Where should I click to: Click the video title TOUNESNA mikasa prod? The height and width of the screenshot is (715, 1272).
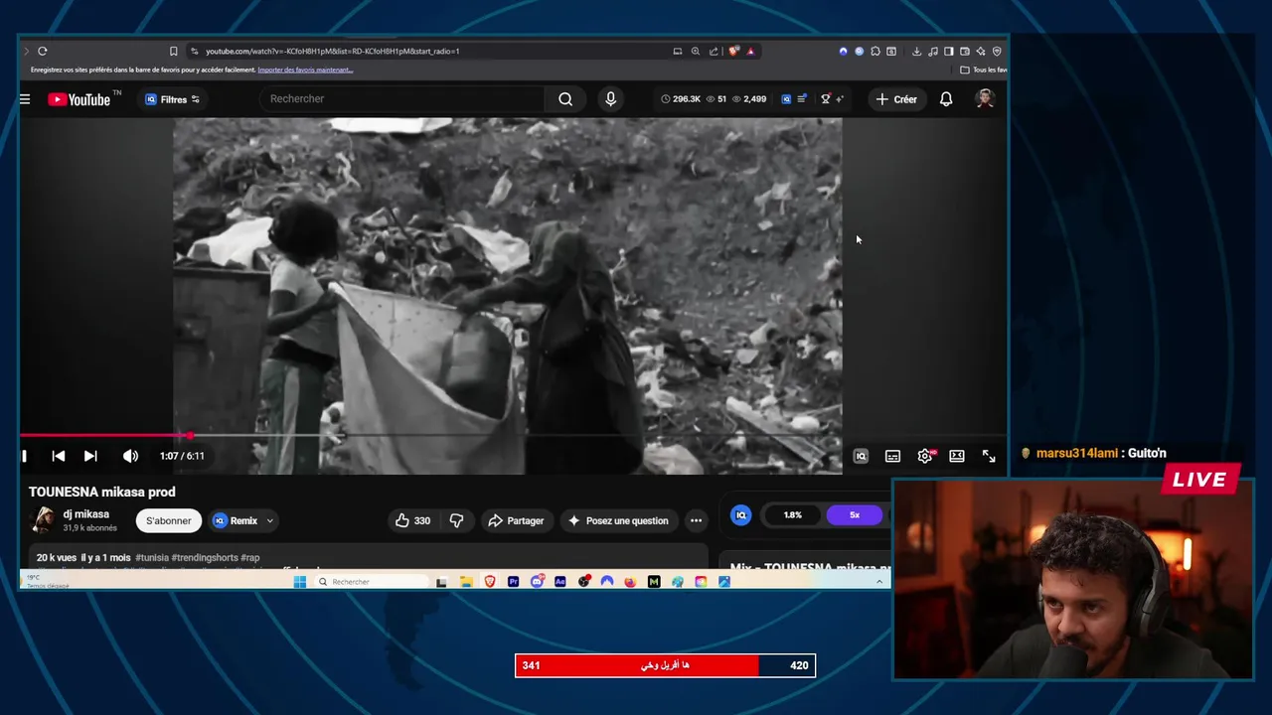tap(102, 492)
